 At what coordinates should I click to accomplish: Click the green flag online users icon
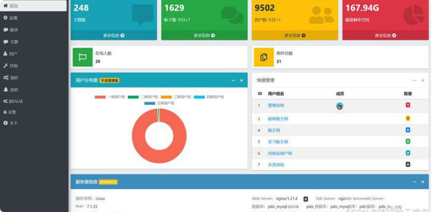click(x=83, y=57)
